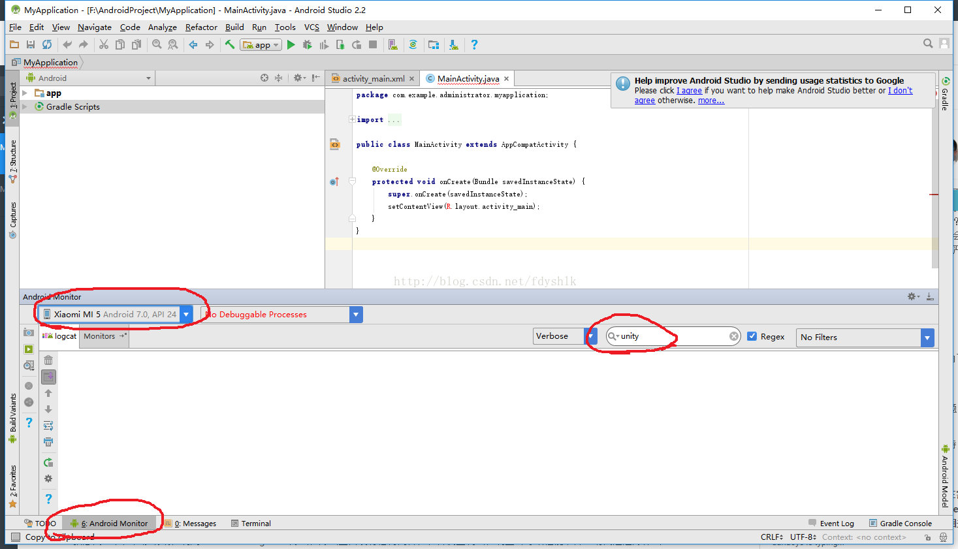
Task: Click the Undo arrow icon
Action: 67,44
